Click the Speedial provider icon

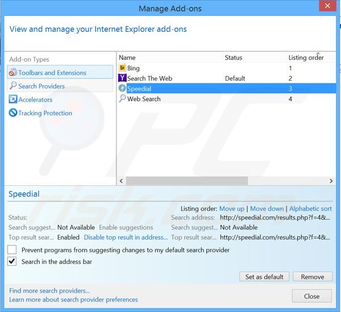[122, 88]
